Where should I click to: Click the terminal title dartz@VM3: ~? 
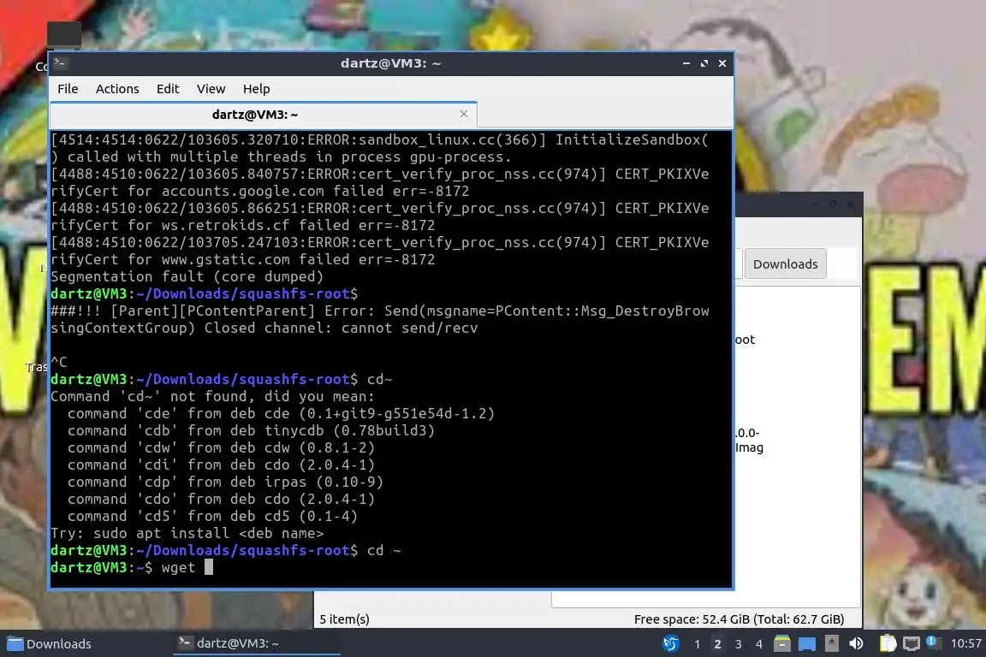(x=390, y=63)
